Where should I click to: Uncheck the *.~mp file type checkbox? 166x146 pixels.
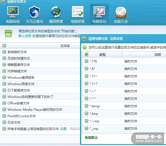(x=86, y=121)
